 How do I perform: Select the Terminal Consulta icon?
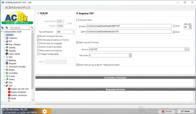7,67
